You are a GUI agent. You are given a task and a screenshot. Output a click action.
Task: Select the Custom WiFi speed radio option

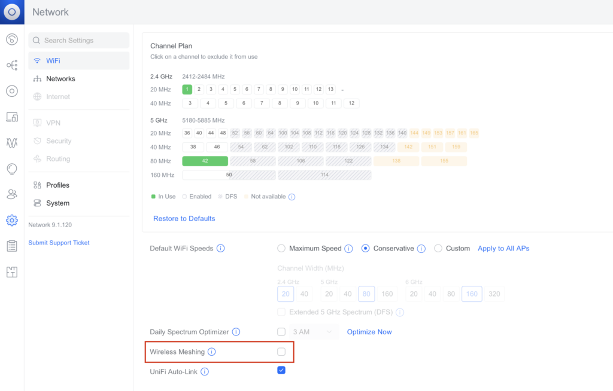coord(438,249)
